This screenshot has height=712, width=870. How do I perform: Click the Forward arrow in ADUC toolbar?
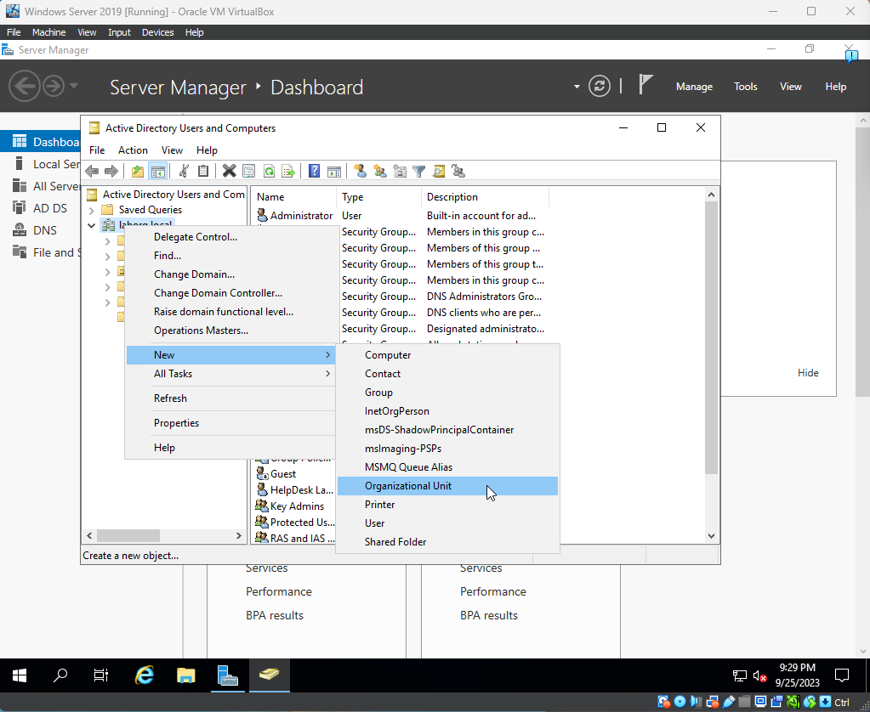[x=111, y=172]
